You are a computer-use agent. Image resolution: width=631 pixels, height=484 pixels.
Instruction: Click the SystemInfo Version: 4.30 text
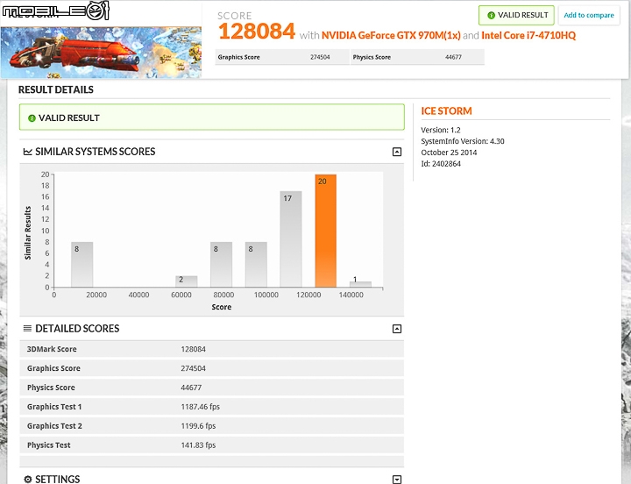(463, 141)
